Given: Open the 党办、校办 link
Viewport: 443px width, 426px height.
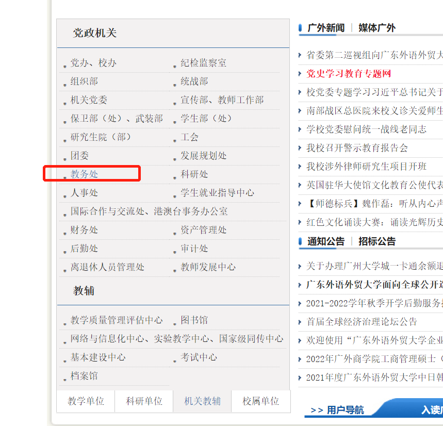Looking at the screenshot, I should pos(93,63).
